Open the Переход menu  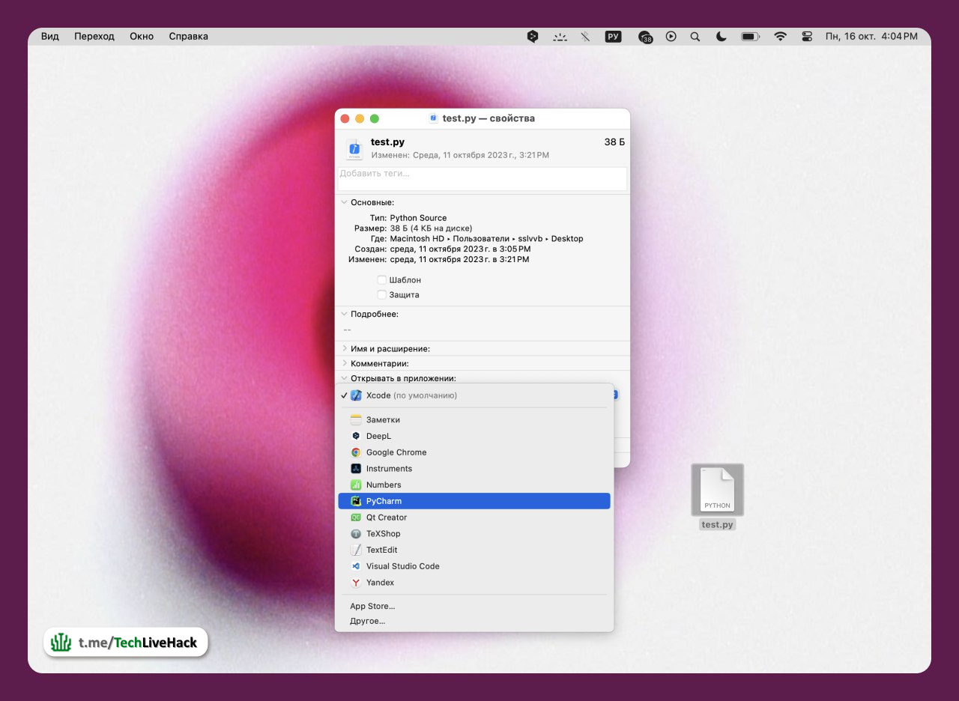click(x=94, y=36)
